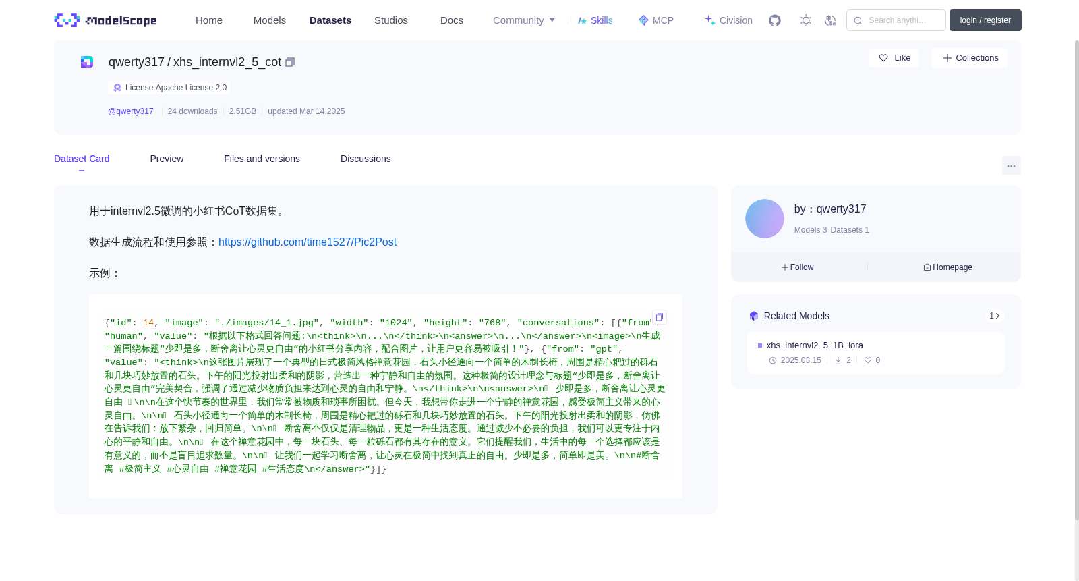Open the Pic2Post GitHub link
1079x581 pixels.
[308, 242]
